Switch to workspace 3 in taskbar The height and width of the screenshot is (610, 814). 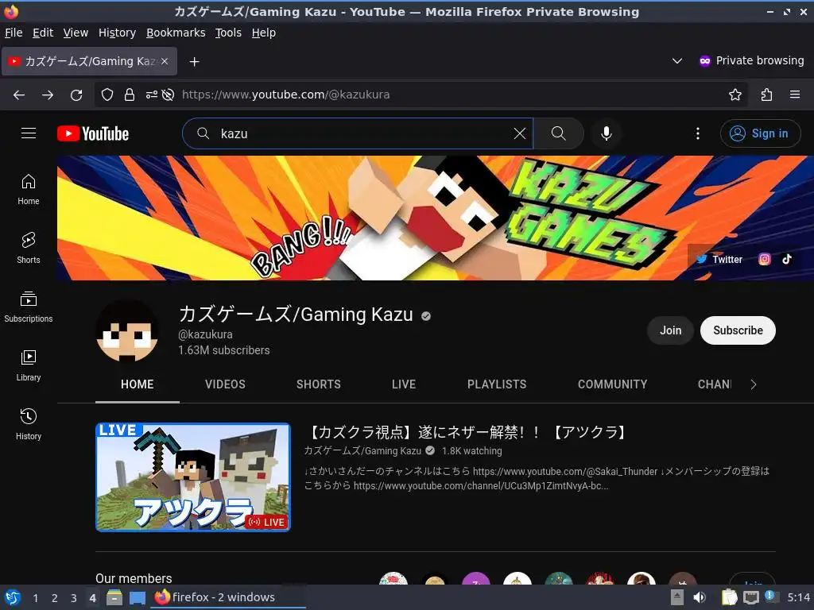coord(74,598)
